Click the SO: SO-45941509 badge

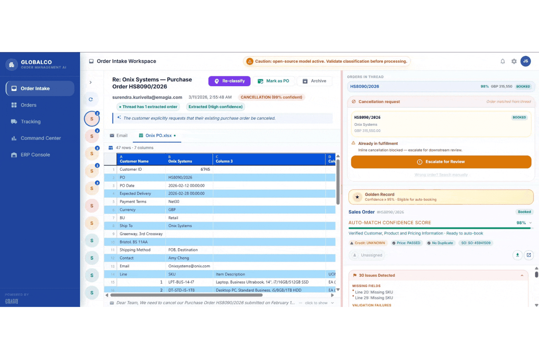476,243
